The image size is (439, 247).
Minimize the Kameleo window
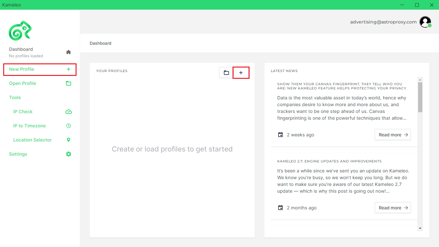point(402,5)
